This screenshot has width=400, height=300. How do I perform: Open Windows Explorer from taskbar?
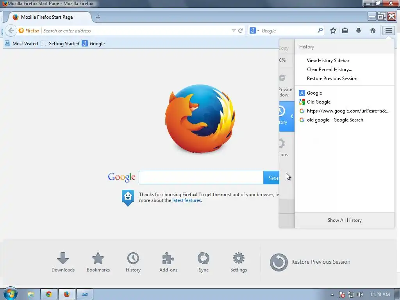[x=30, y=295]
